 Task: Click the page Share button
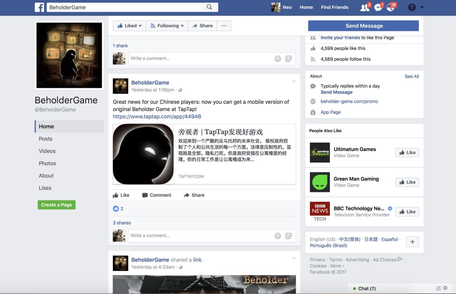203,26
